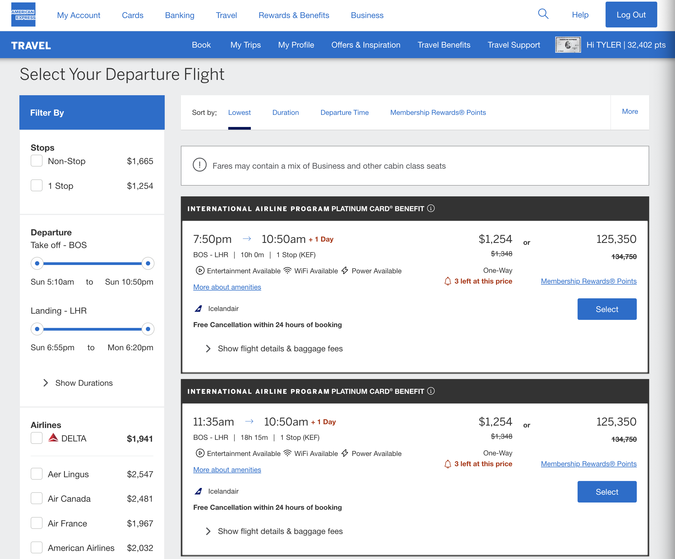Sort flights by Duration
The height and width of the screenshot is (559, 675).
click(x=286, y=112)
